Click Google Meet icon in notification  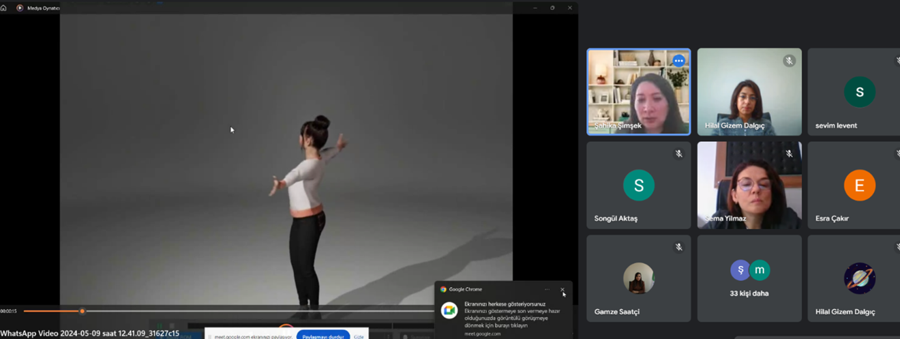point(449,310)
